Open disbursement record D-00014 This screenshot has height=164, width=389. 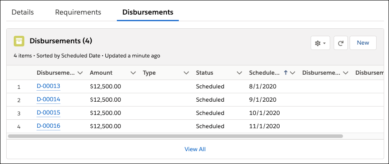pyautogui.click(x=48, y=99)
